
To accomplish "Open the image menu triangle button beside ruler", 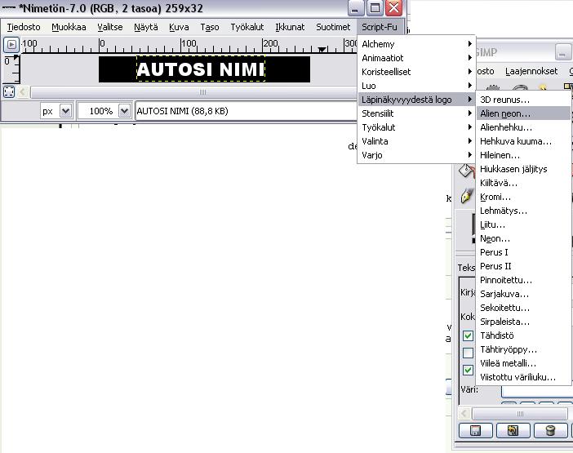I will click(11, 44).
